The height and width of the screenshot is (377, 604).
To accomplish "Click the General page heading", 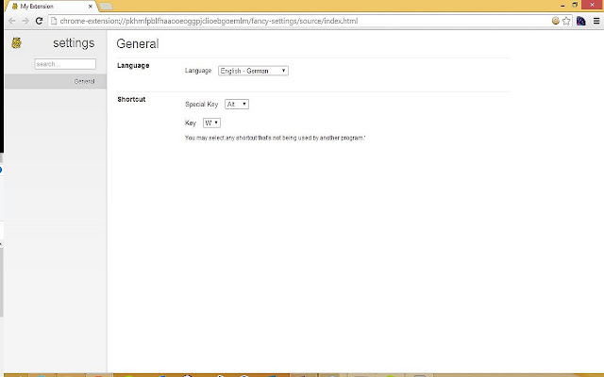I will point(138,44).
